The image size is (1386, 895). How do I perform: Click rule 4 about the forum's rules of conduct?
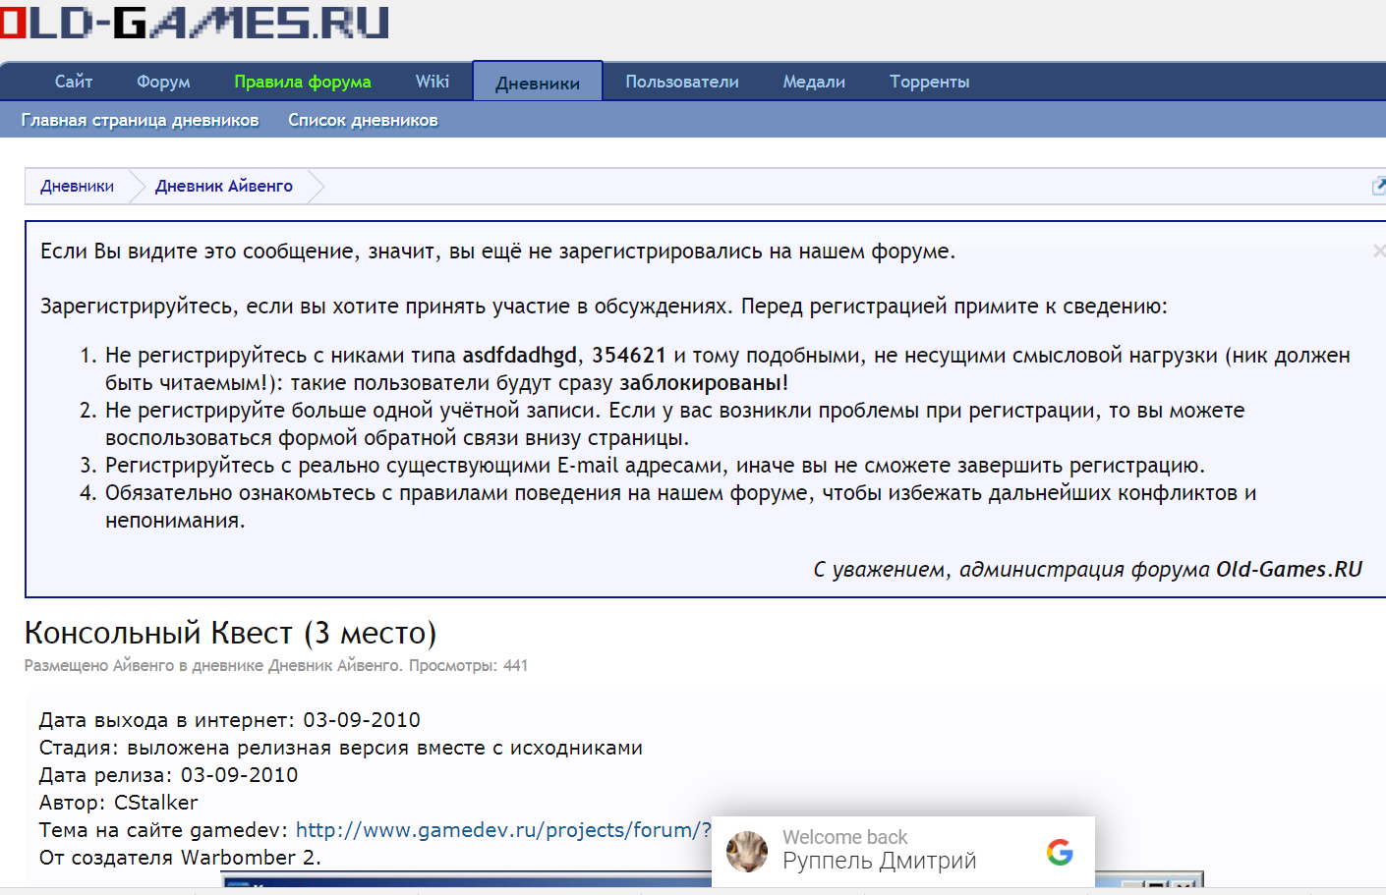[x=680, y=507]
